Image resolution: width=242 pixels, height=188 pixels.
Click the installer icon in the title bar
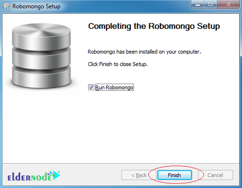click(x=6, y=6)
